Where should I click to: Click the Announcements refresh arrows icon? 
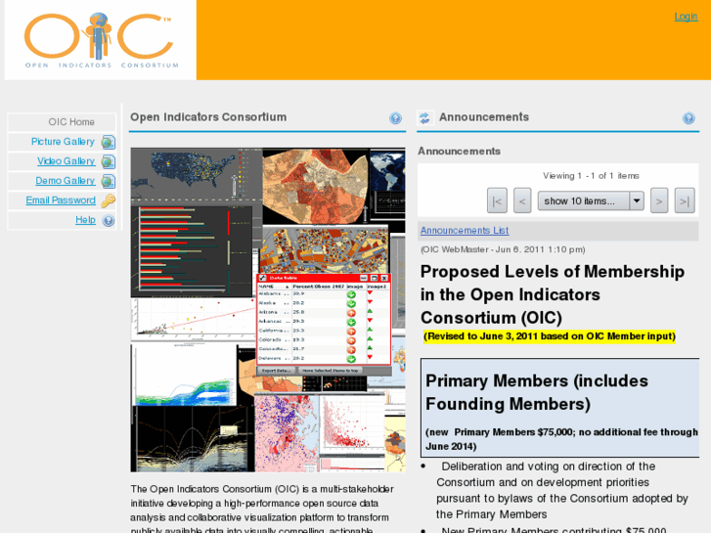coord(424,118)
